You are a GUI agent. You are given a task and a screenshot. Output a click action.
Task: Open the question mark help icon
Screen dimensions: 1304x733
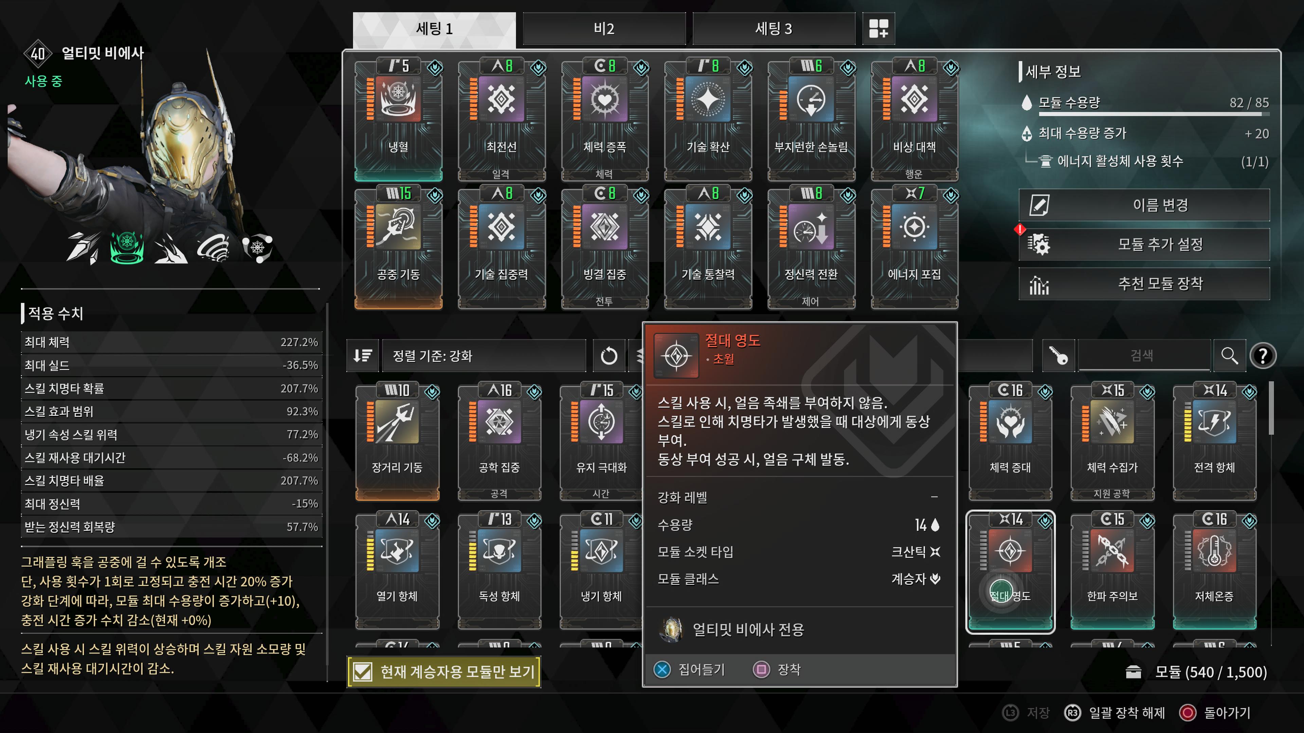click(1263, 356)
